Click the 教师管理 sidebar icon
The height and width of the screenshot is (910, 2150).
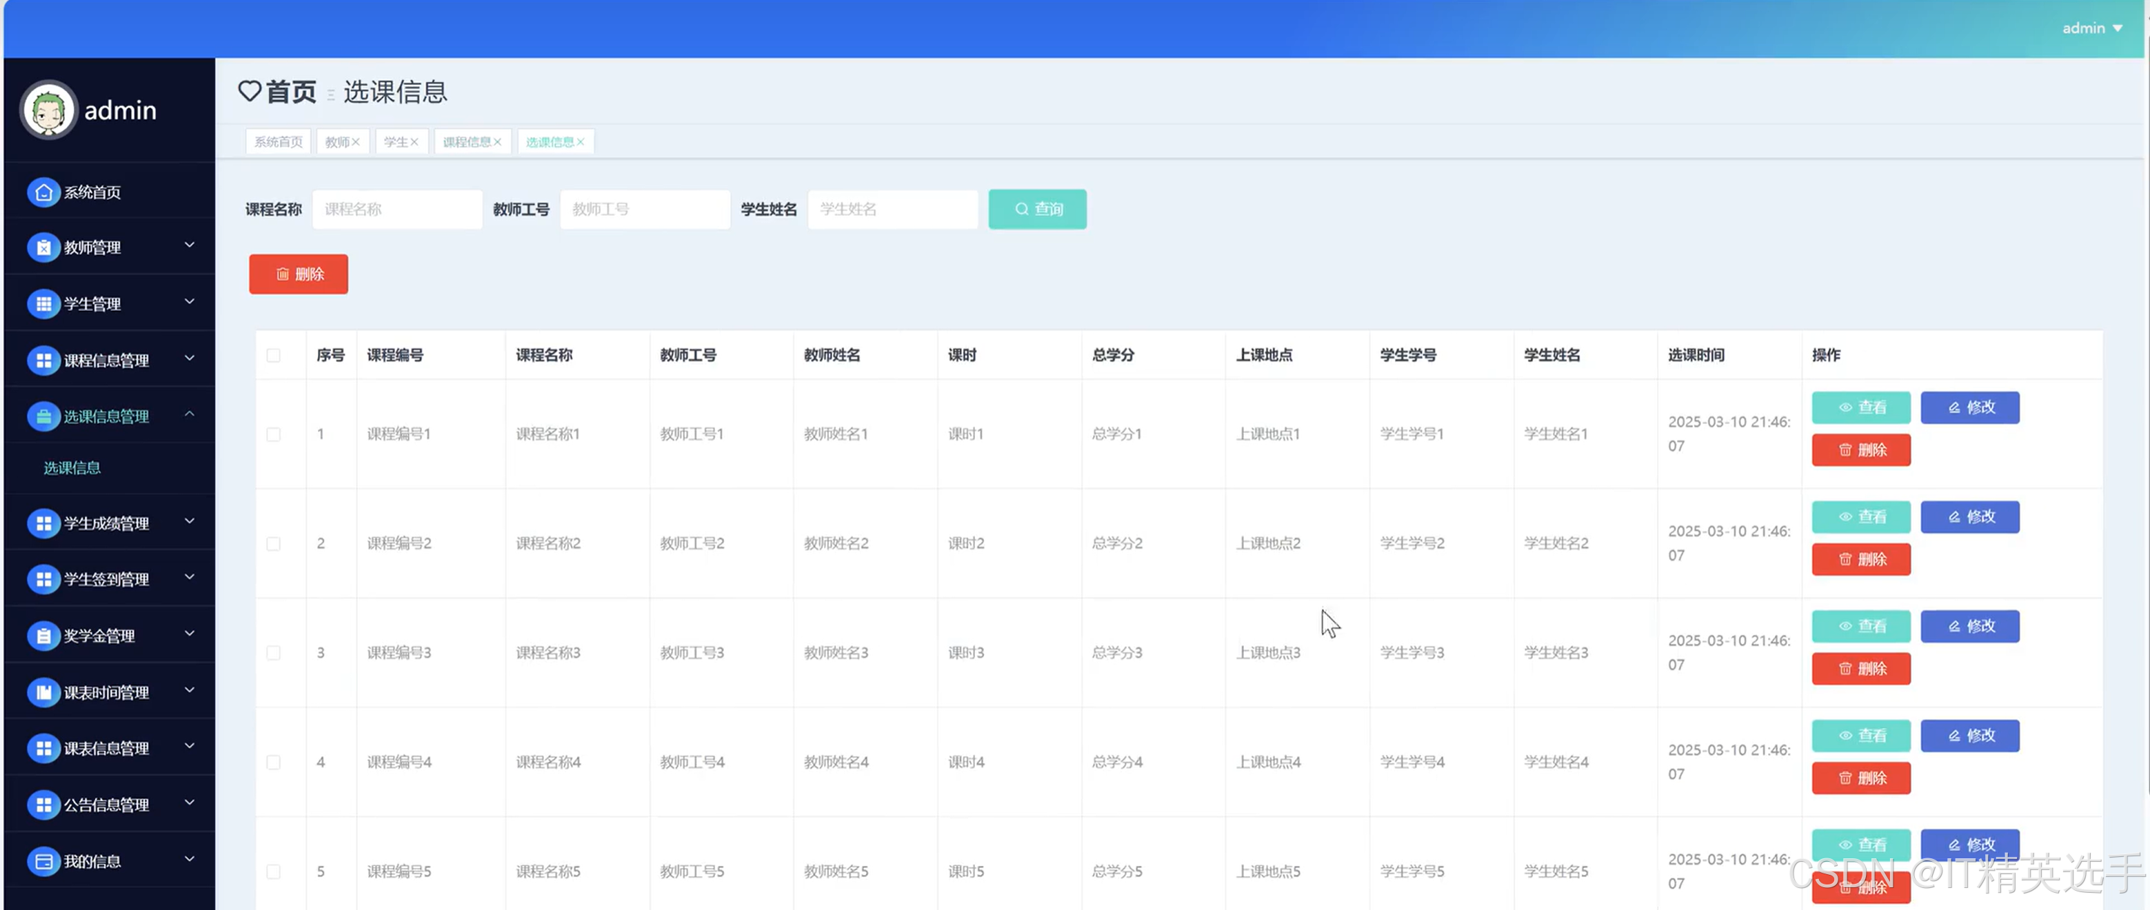coord(43,247)
